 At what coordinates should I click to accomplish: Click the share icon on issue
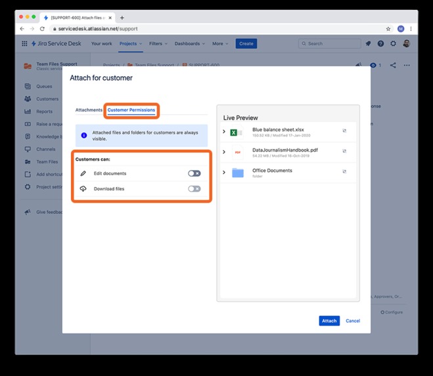(x=393, y=65)
